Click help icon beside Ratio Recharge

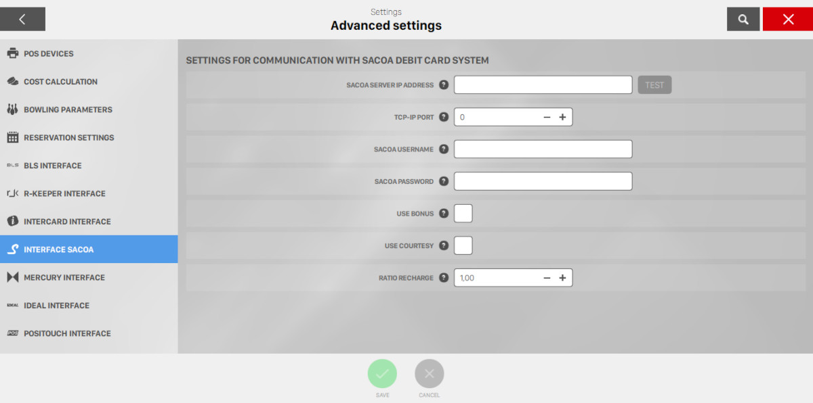444,278
